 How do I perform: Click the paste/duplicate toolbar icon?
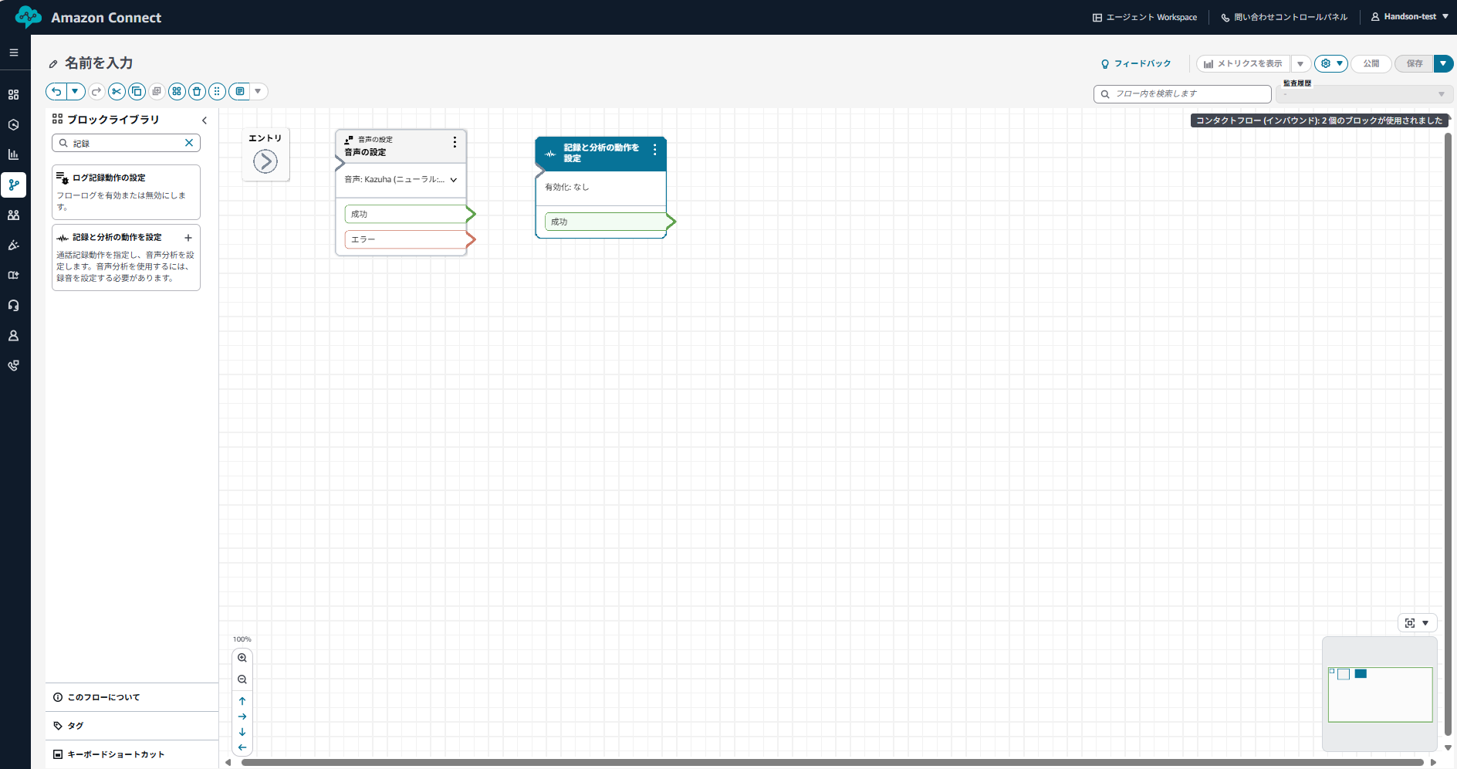point(157,91)
